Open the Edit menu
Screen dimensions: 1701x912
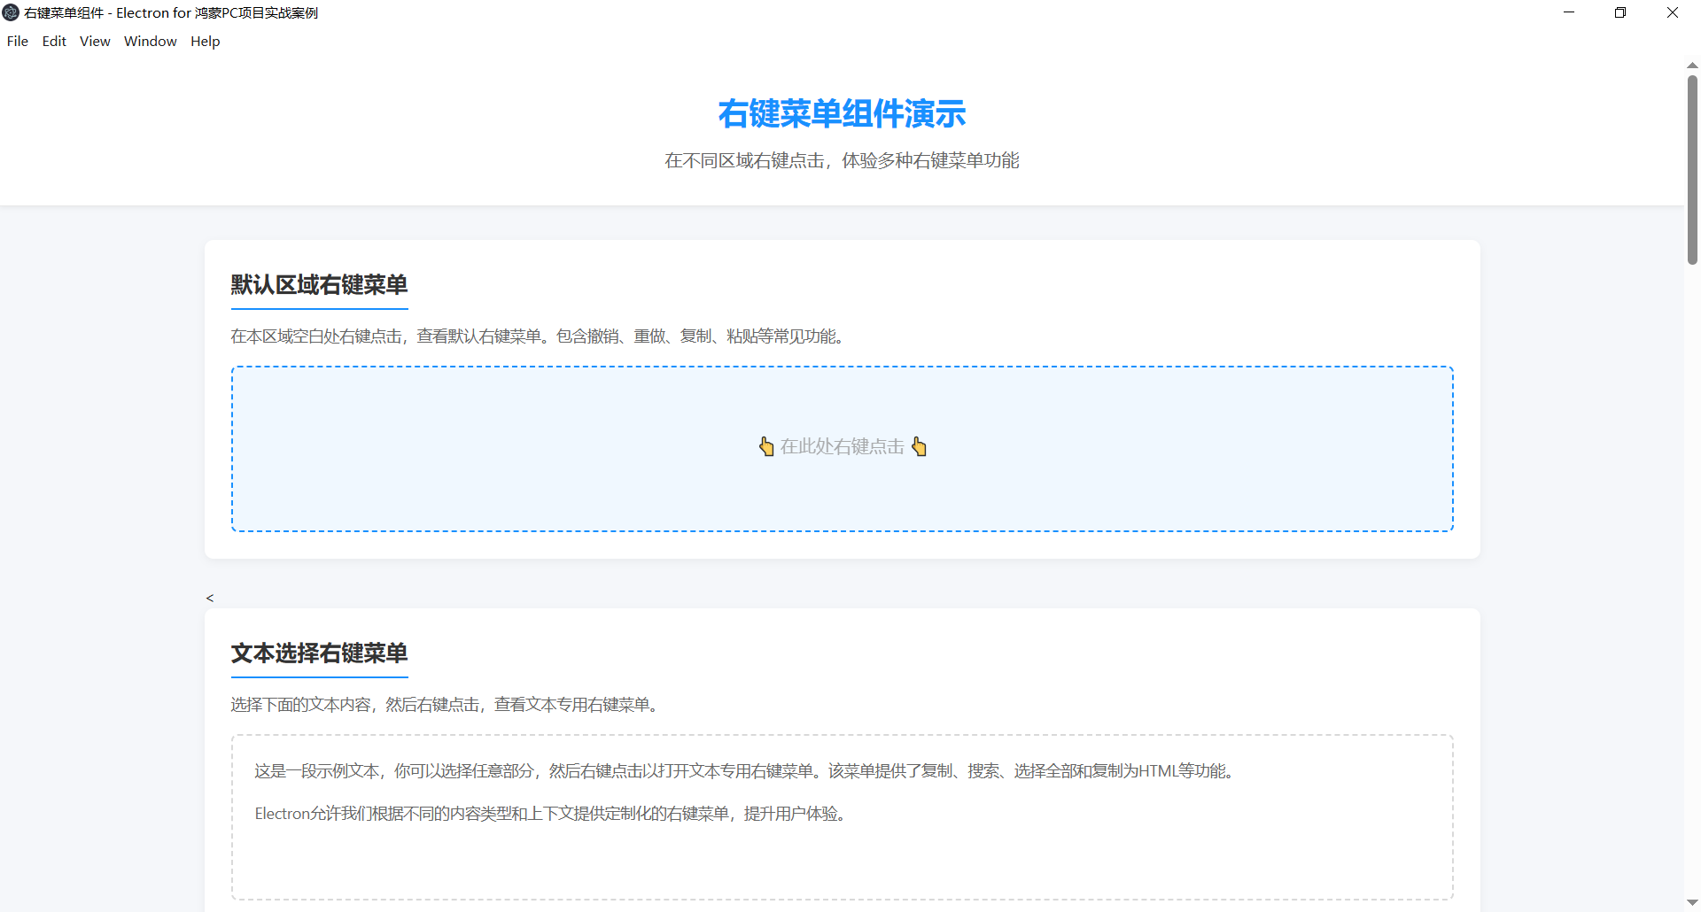tap(54, 42)
